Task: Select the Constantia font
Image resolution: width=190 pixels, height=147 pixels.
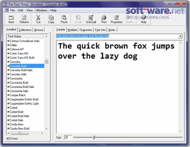Action: (x=16, y=78)
